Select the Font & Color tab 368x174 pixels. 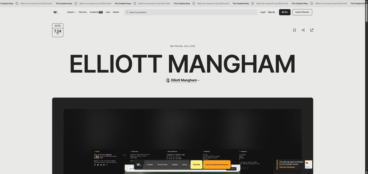click(x=163, y=165)
